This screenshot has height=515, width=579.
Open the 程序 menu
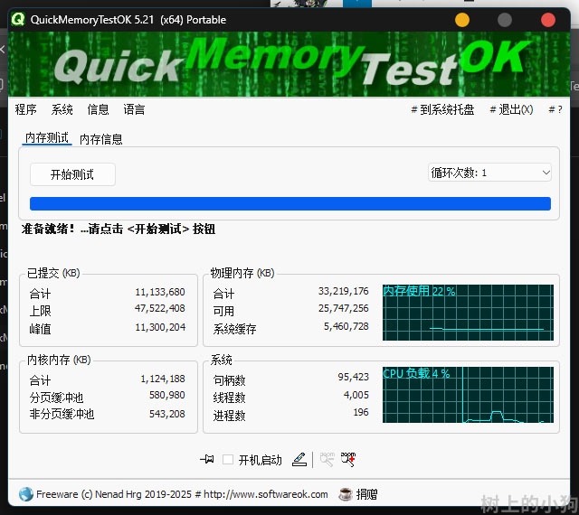(26, 109)
